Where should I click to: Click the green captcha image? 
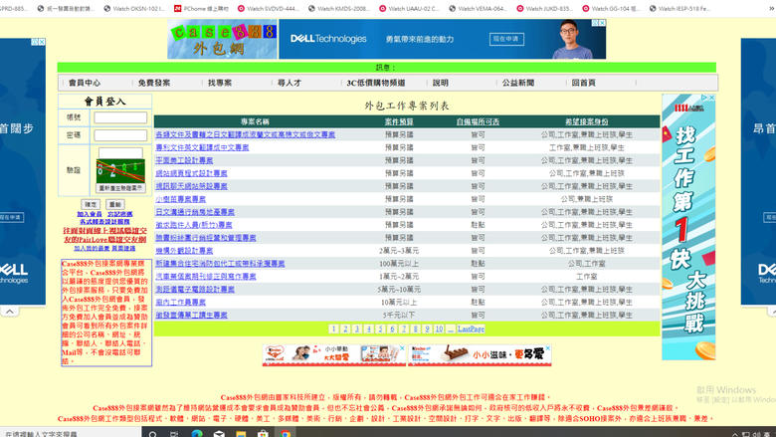coord(120,171)
